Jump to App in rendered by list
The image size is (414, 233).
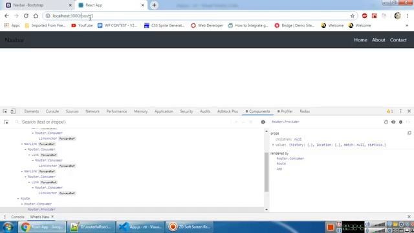279,169
